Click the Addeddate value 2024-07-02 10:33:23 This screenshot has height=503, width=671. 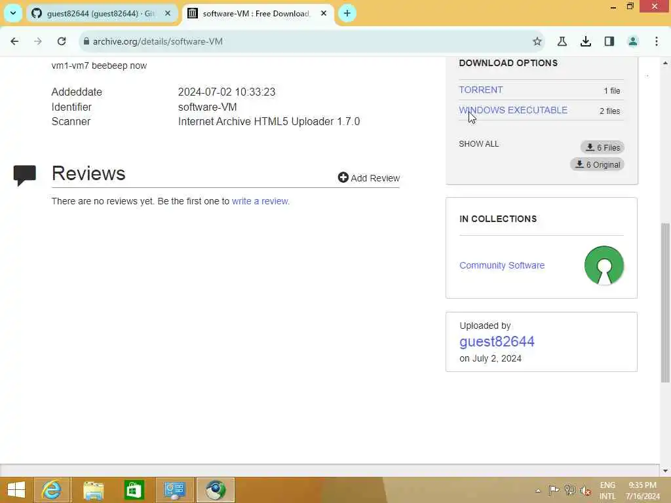pos(227,92)
